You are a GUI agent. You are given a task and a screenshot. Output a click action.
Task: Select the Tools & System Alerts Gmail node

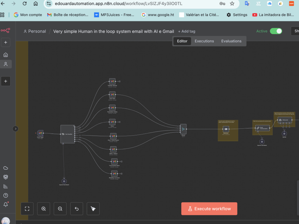pos(114,162)
